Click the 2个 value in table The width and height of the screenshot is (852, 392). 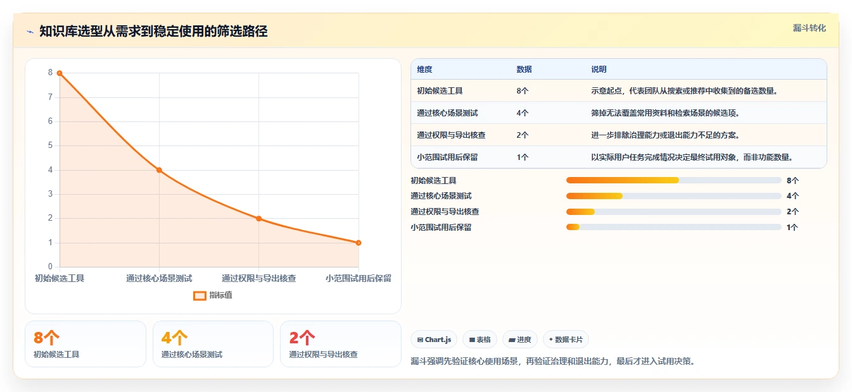pyautogui.click(x=523, y=135)
